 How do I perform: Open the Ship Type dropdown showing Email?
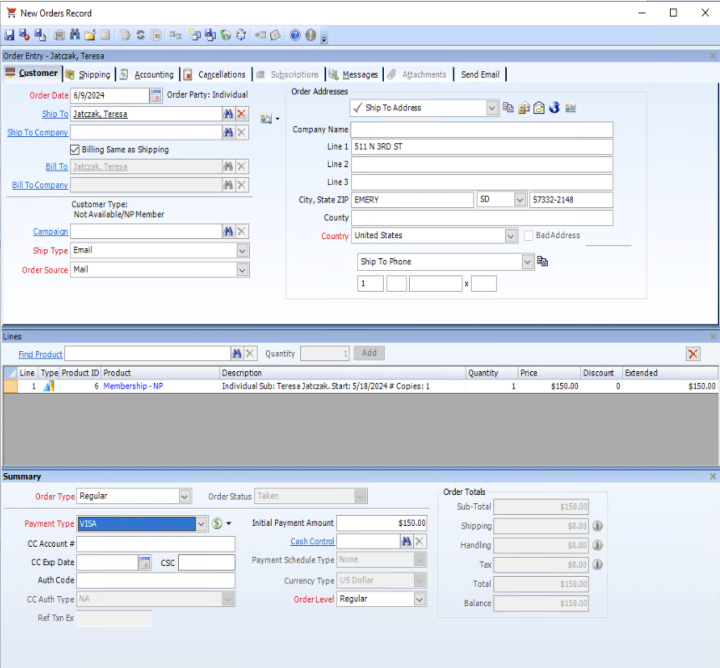click(x=242, y=250)
